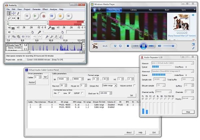
Task: Open the Priority dropdown
Action: tap(192, 98)
